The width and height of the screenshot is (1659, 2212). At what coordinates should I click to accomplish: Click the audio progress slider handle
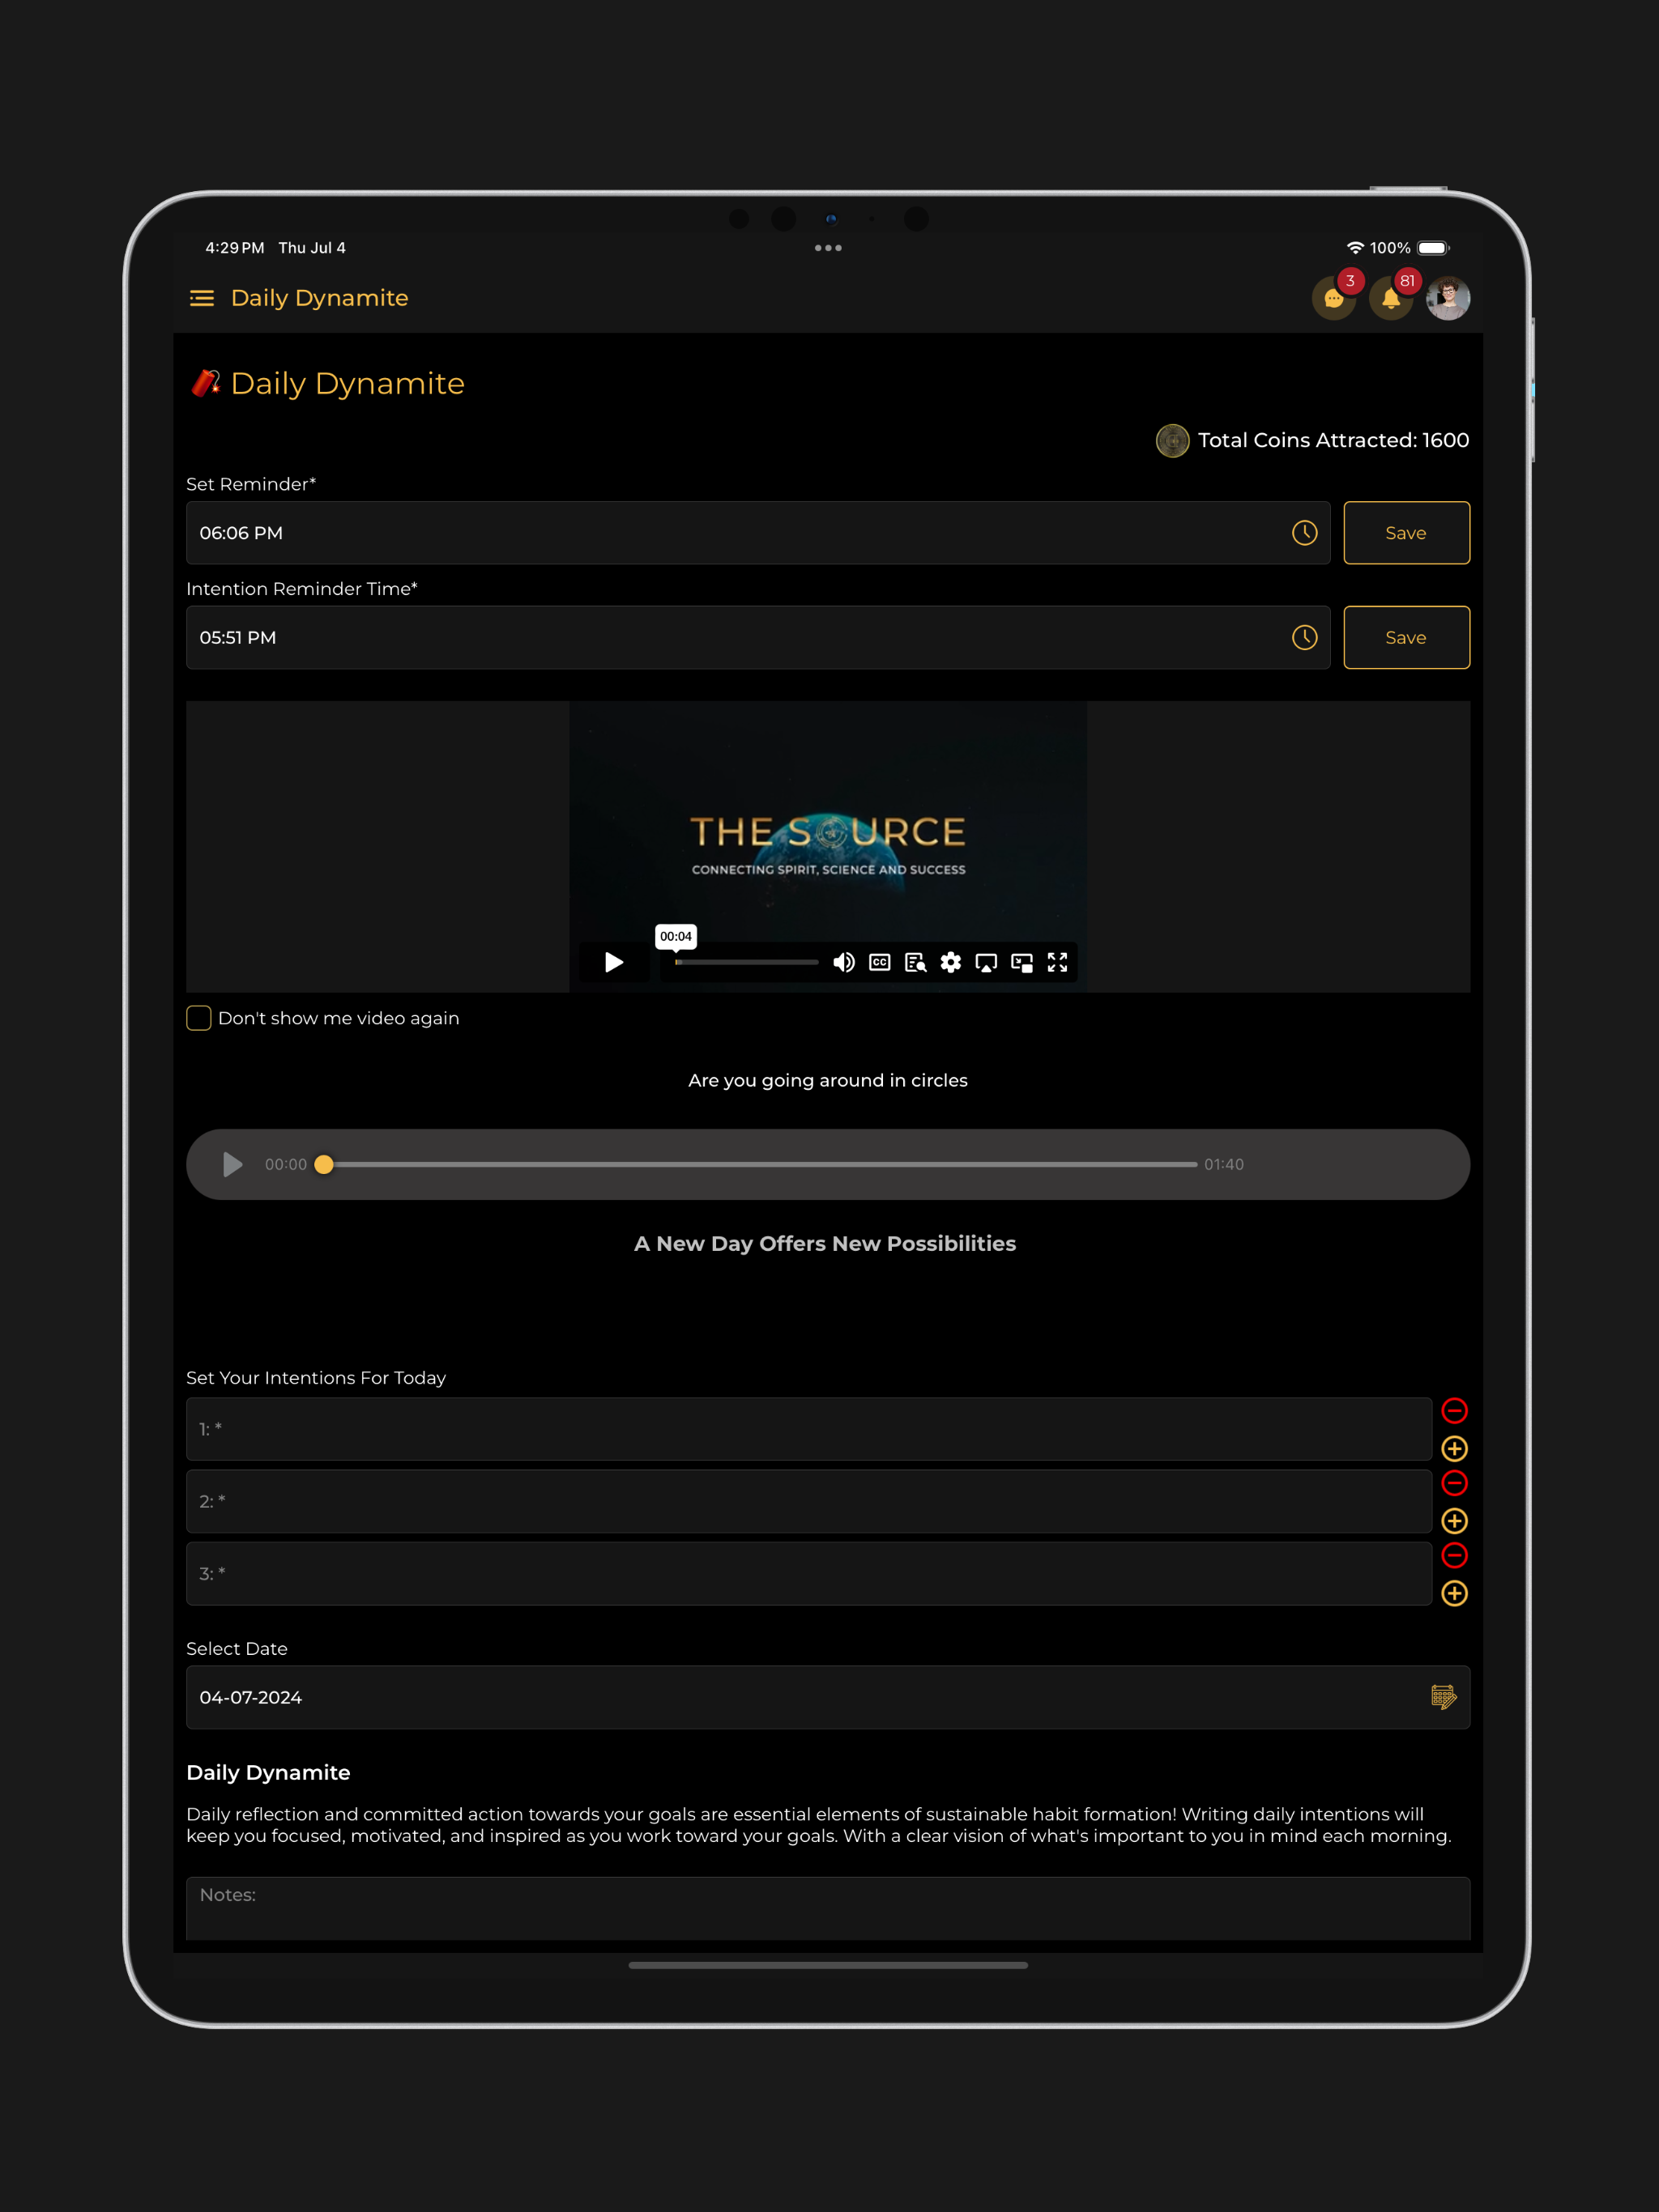pos(323,1165)
